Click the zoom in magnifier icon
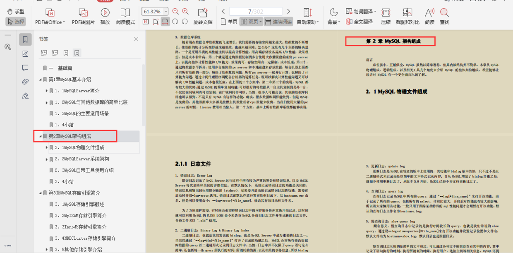 click(185, 12)
